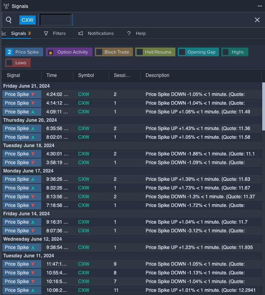Enable the Opening Gap filter checkbox
Screen dimensions: 265x295
pos(182,52)
